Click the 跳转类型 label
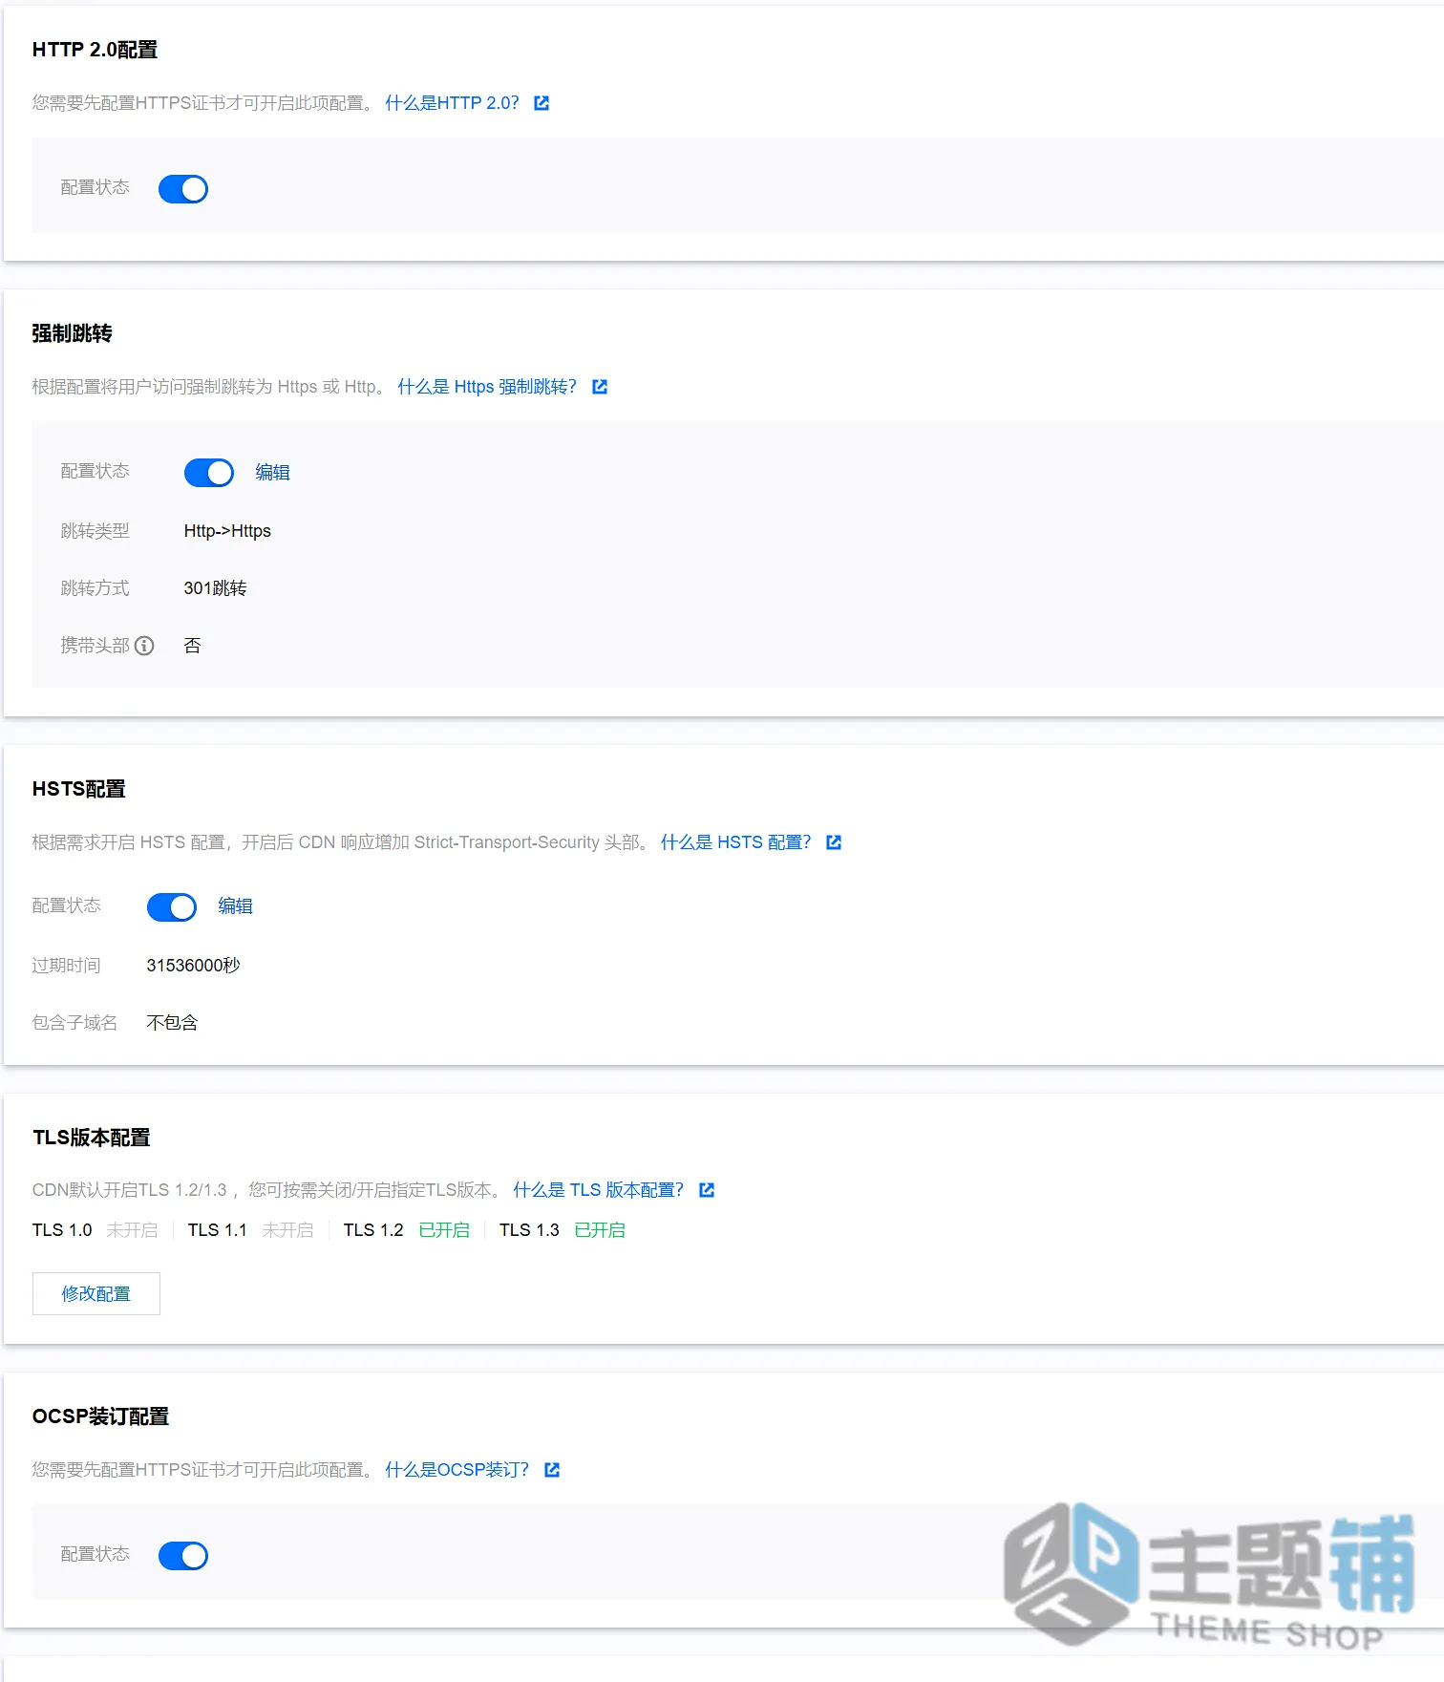Screen dimensions: 1444x1682 tap(95, 531)
